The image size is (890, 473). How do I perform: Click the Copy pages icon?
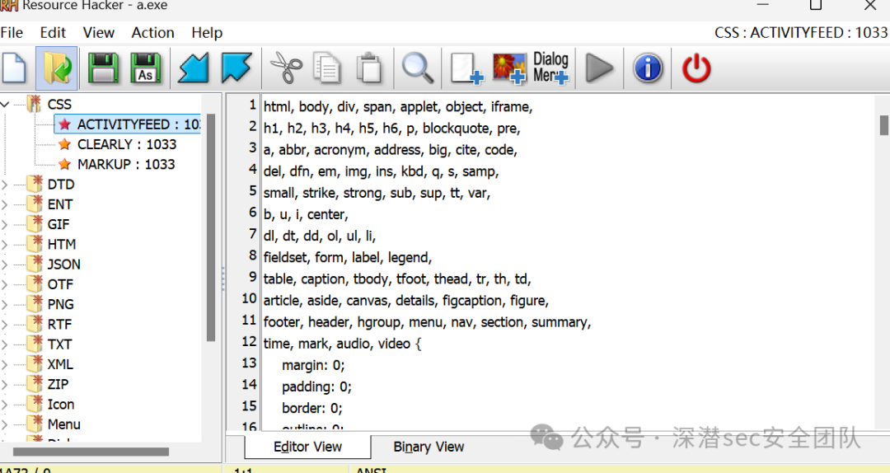[327, 68]
